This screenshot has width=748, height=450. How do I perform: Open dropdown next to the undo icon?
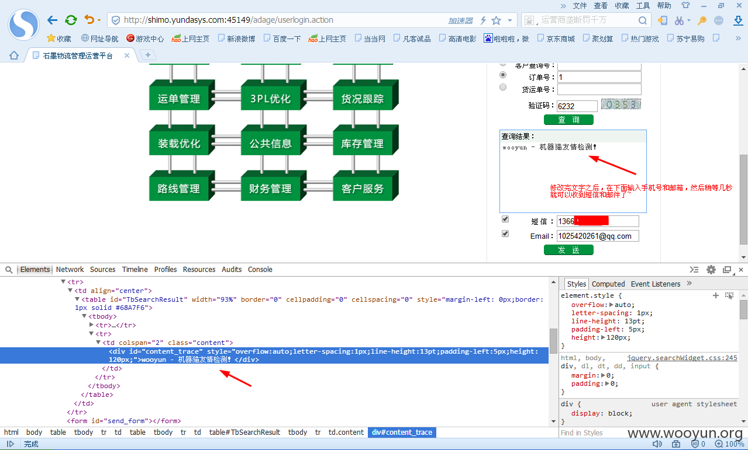(99, 20)
